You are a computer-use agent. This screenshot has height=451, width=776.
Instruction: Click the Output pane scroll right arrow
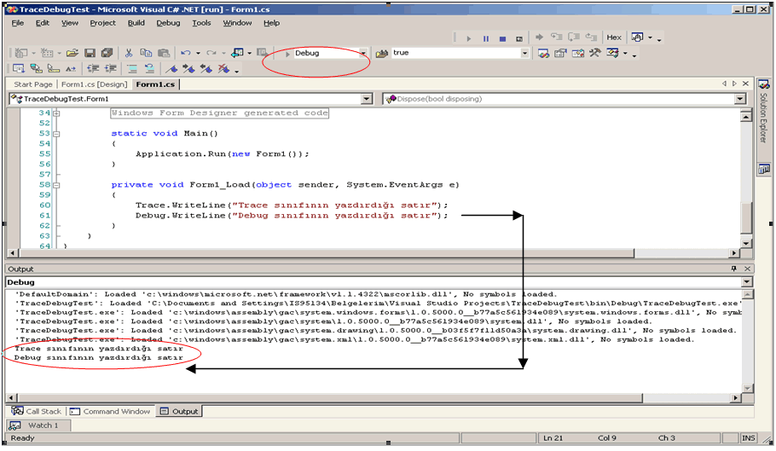(x=735, y=397)
